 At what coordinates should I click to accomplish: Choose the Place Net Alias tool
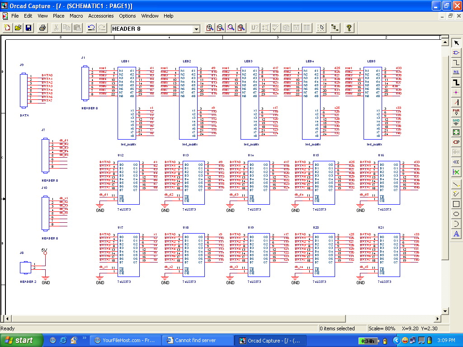point(456,72)
